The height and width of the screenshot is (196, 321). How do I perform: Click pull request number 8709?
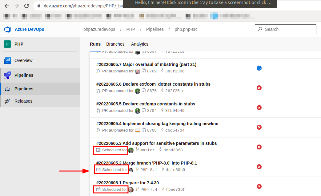152,71
